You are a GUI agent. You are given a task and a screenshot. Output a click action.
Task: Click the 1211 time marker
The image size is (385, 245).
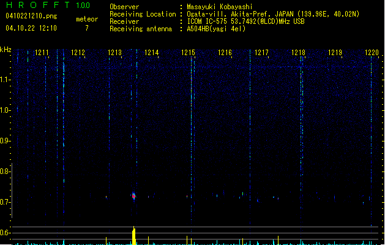(42, 53)
